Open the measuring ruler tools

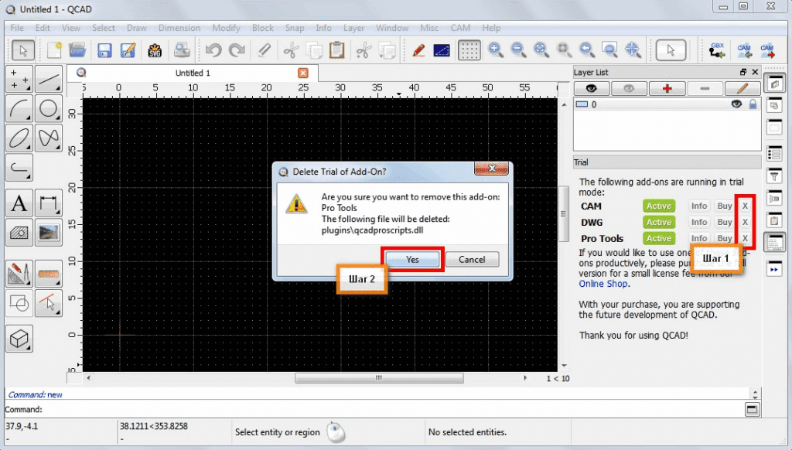coord(49,274)
